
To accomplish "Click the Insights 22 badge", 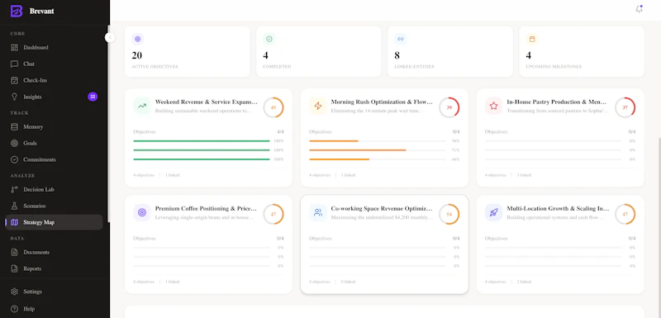I will click(x=93, y=97).
